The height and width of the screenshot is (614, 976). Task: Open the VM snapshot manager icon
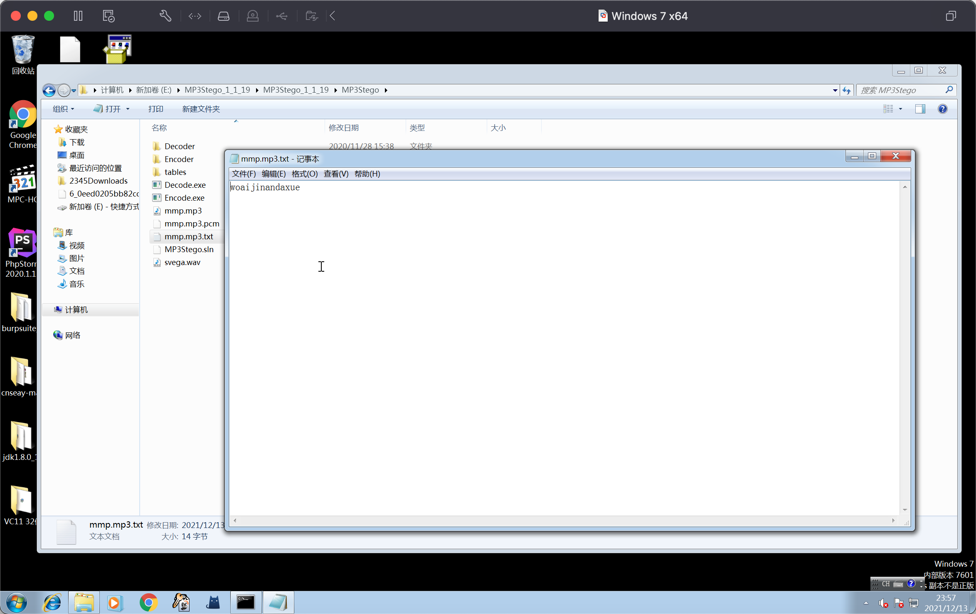tap(108, 16)
